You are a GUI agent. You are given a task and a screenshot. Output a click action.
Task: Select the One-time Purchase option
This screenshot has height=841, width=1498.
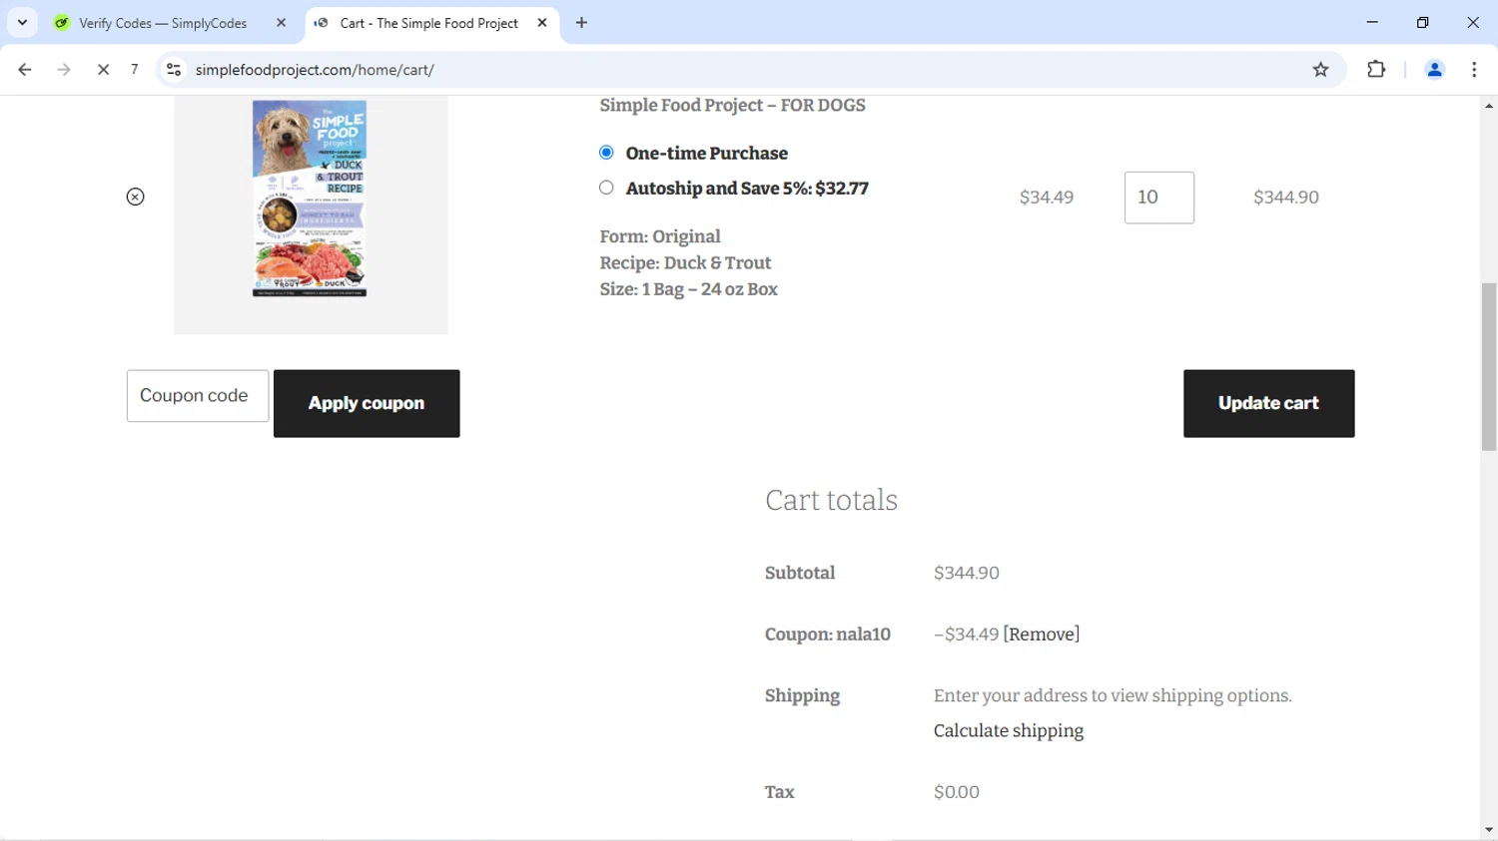606,153
